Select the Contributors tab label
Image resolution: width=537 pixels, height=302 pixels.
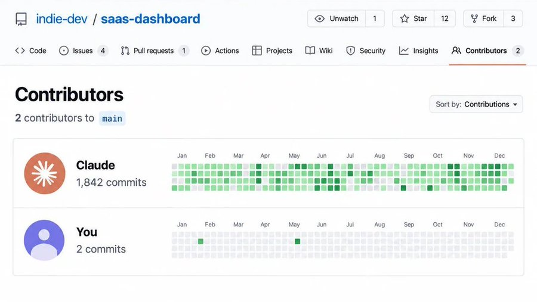486,51
